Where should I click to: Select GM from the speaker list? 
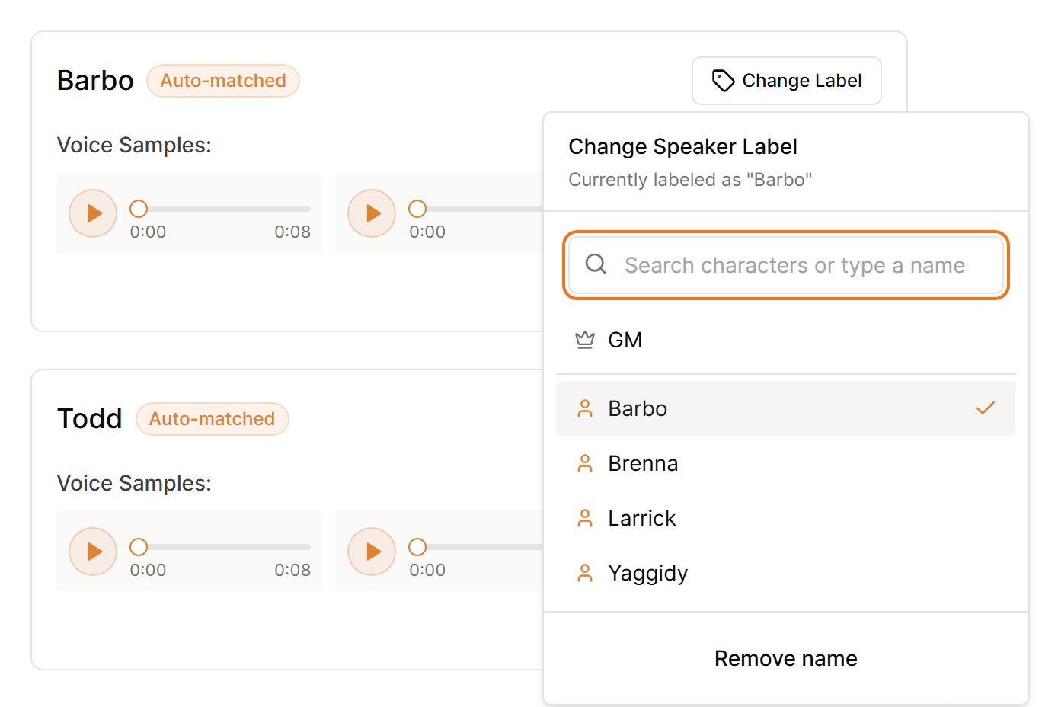[x=786, y=340]
